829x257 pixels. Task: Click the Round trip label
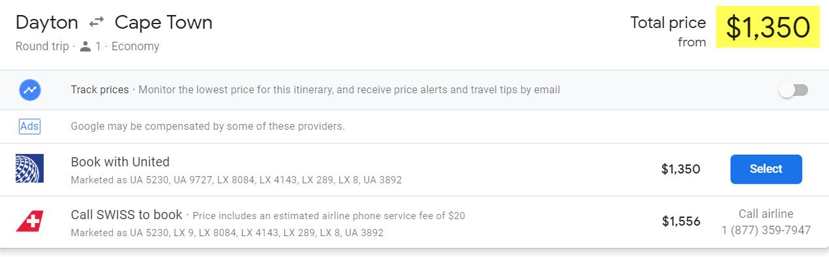coord(42,47)
